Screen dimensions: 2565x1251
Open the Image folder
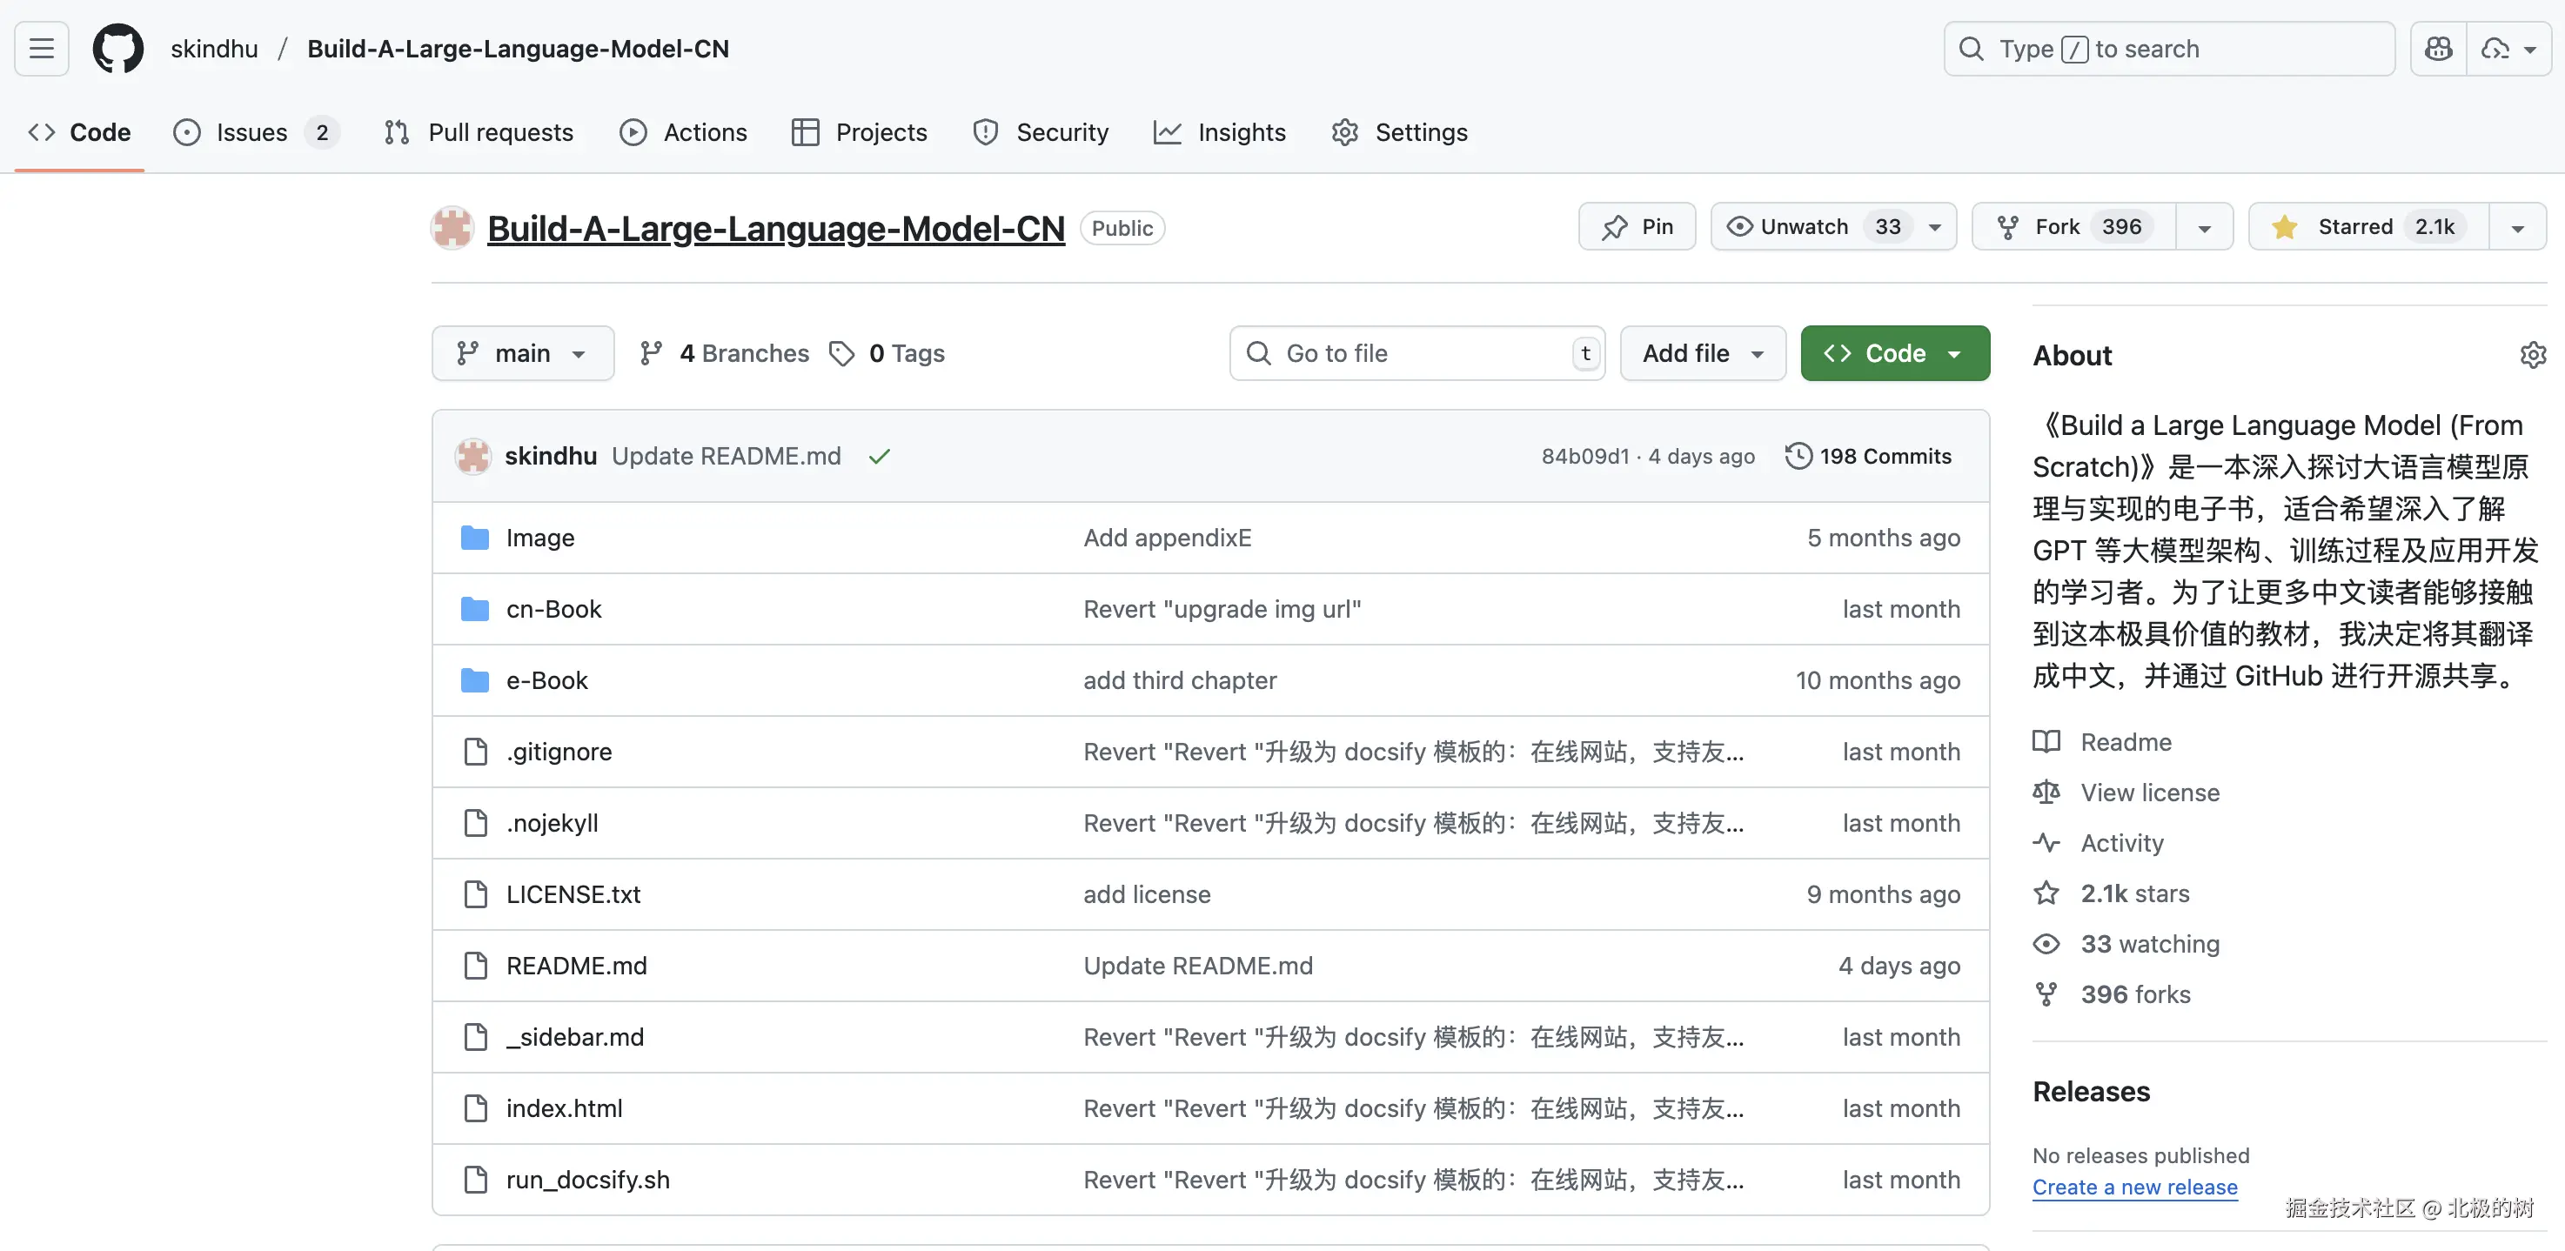point(539,538)
